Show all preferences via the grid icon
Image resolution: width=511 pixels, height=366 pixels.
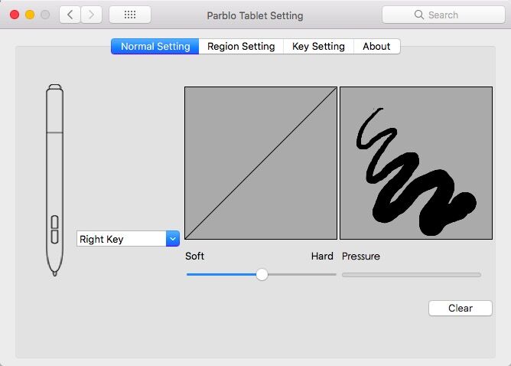pyautogui.click(x=130, y=15)
